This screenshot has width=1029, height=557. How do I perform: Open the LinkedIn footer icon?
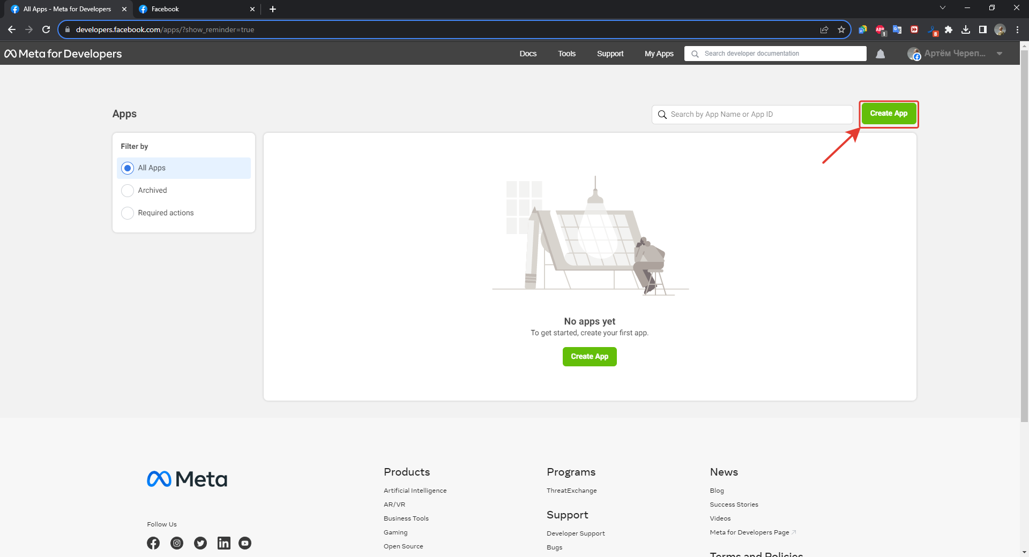223,543
